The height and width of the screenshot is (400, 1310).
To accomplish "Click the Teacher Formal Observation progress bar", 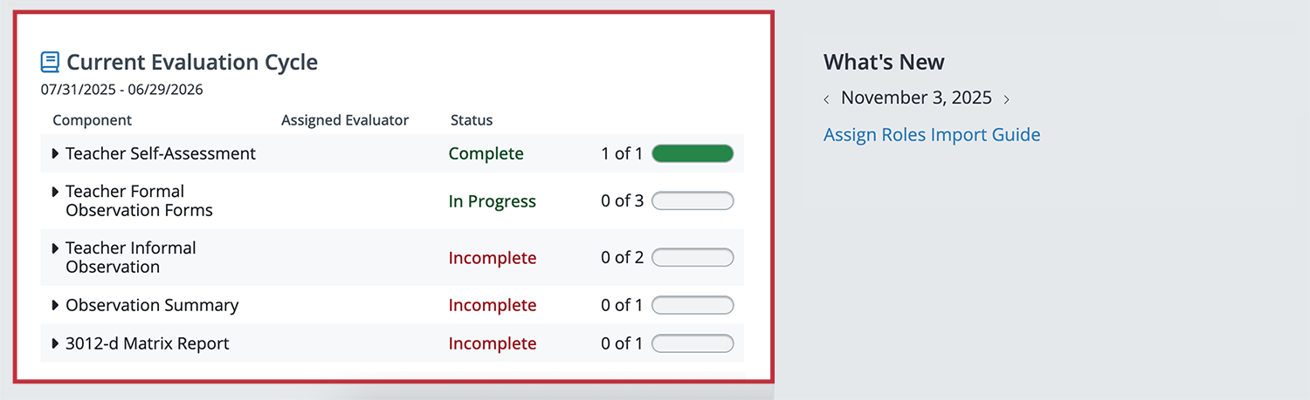I will 693,201.
